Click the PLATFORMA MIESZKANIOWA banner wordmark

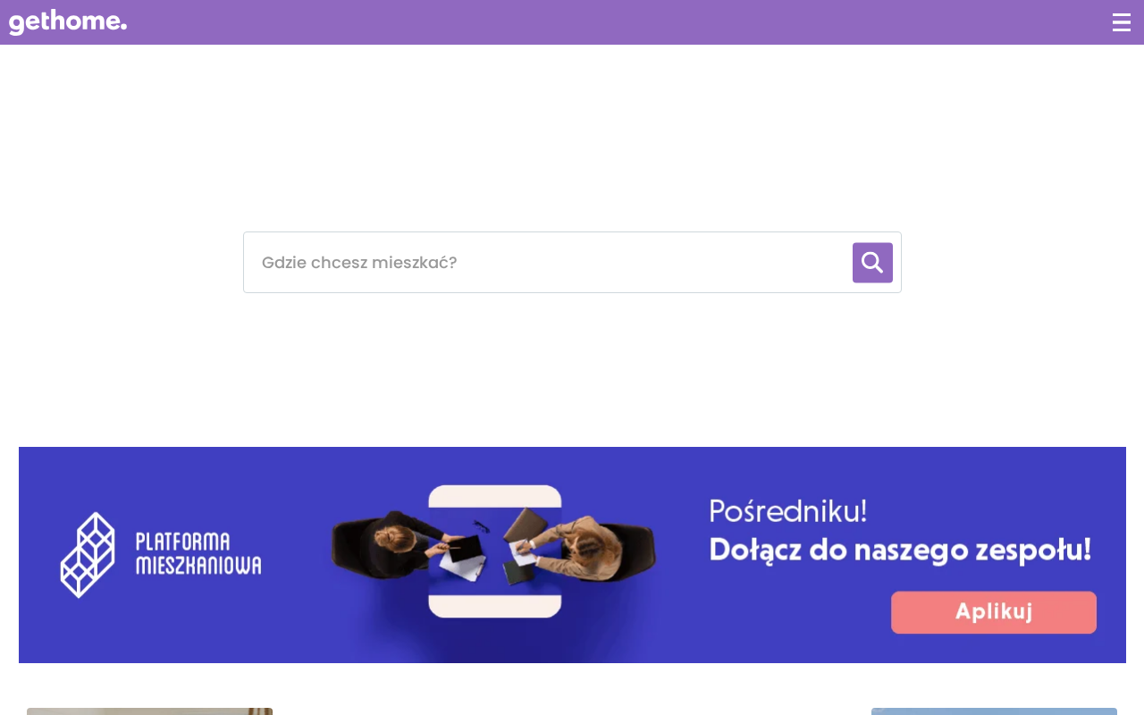[x=198, y=553]
